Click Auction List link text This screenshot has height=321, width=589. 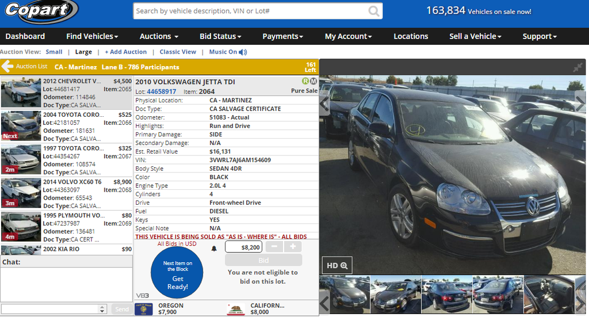coord(32,66)
